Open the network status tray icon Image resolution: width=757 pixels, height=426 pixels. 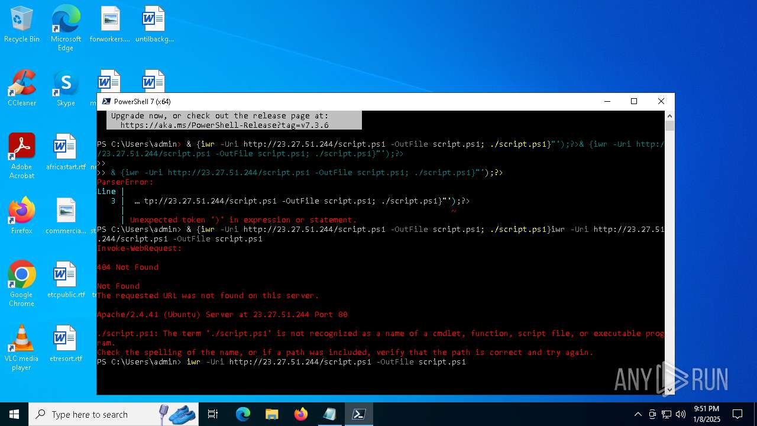(x=667, y=414)
